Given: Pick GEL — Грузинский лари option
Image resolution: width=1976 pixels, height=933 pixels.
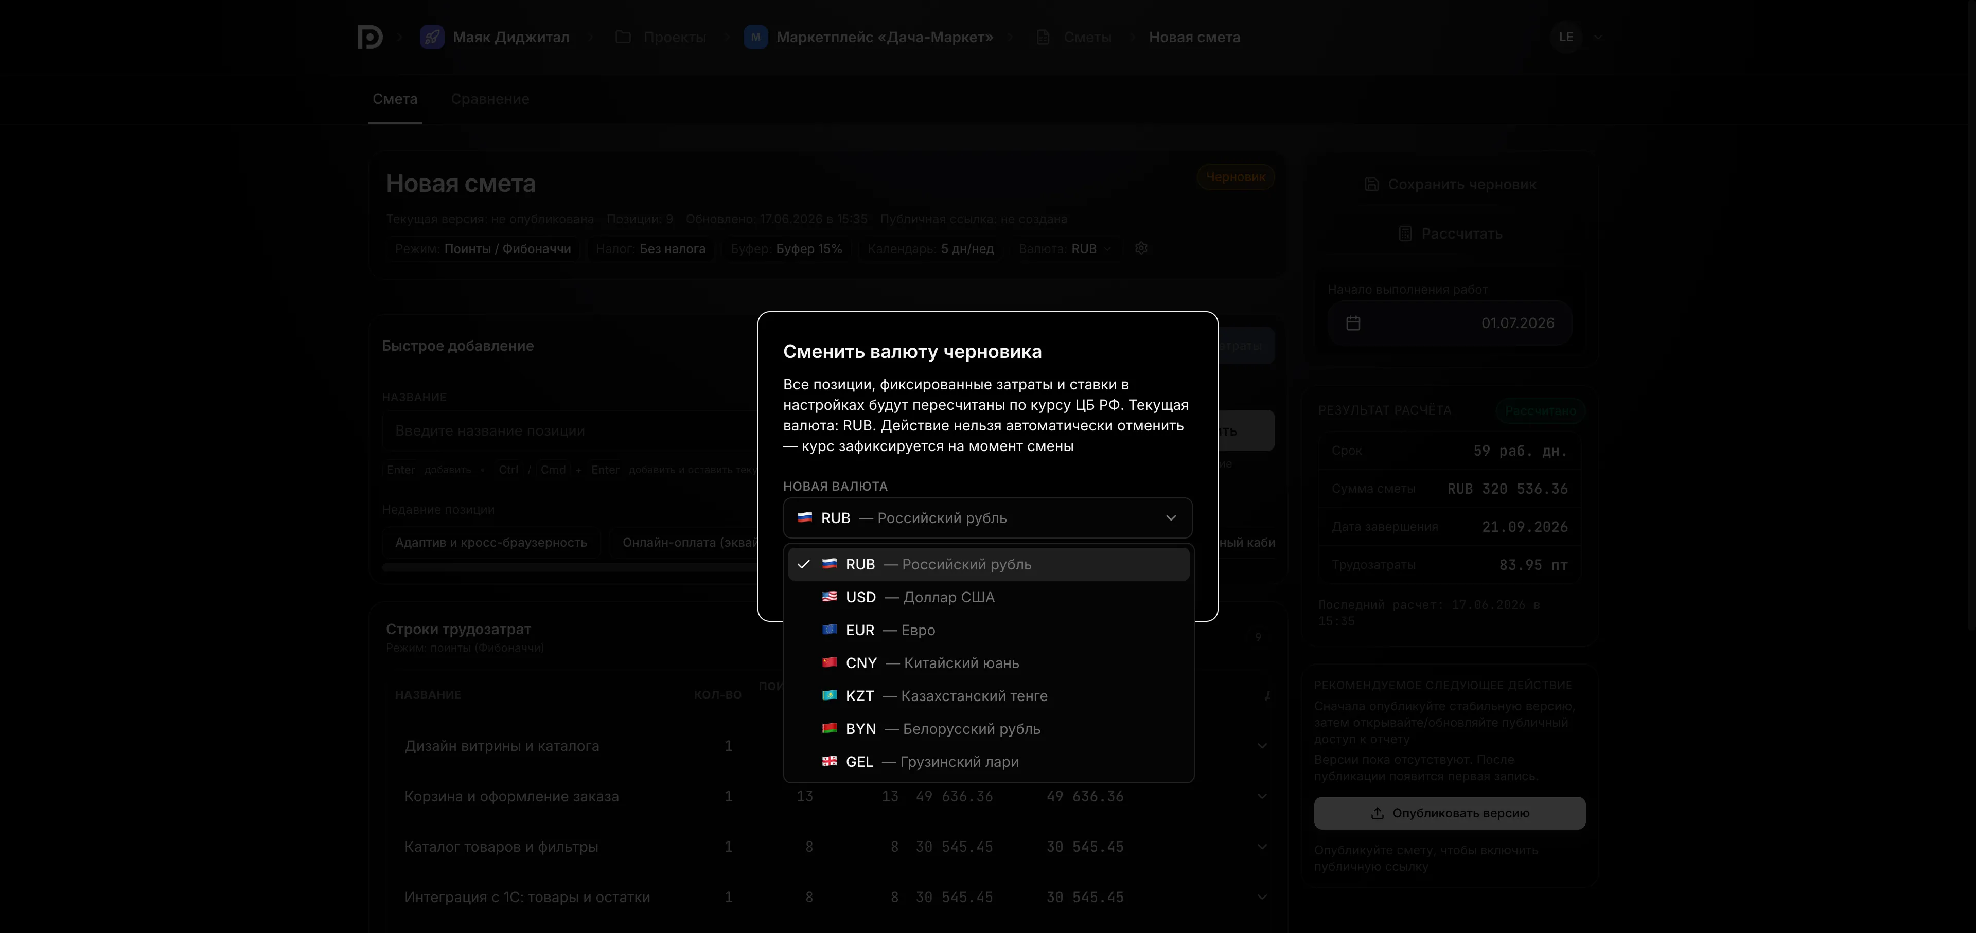Looking at the screenshot, I should tap(988, 762).
